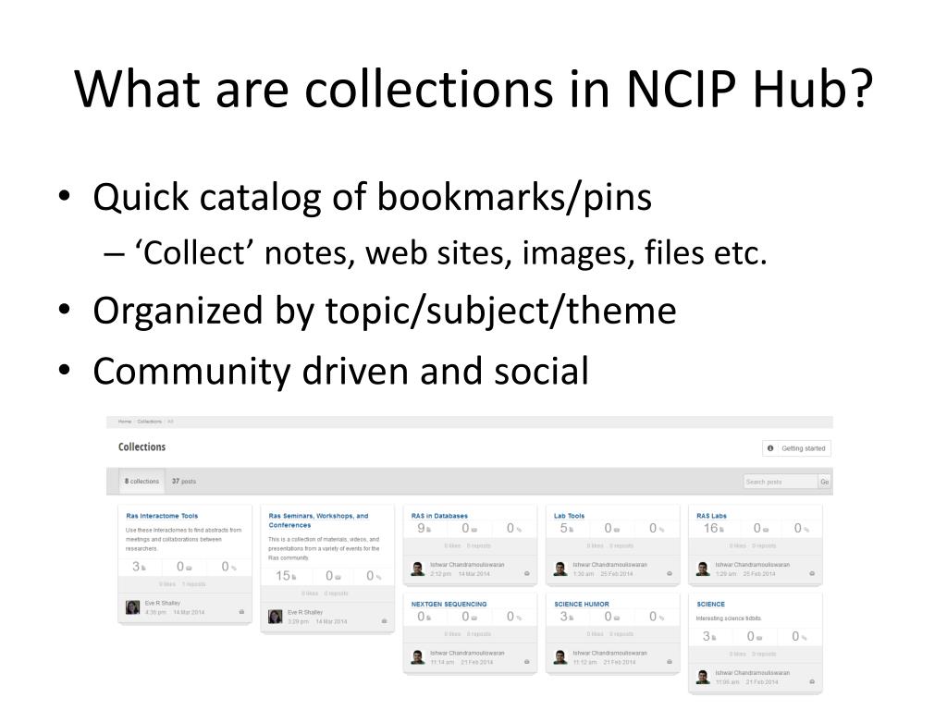947x710 pixels.
Task: Click Ishwar avatar on RAS in Databases card
Action: (x=418, y=569)
